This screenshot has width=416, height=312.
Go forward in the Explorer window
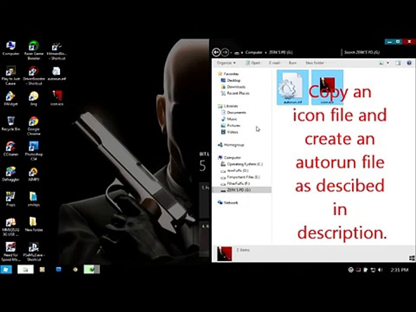pyautogui.click(x=225, y=52)
